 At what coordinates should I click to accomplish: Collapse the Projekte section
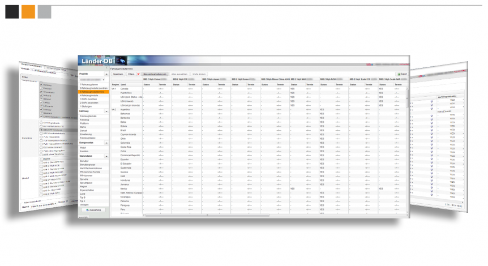tap(105, 74)
